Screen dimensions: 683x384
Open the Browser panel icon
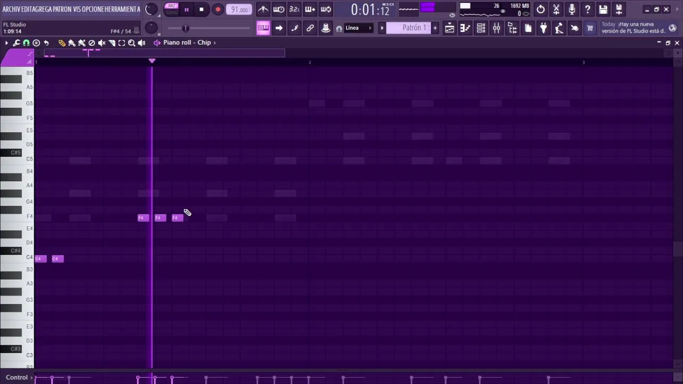(x=512, y=28)
